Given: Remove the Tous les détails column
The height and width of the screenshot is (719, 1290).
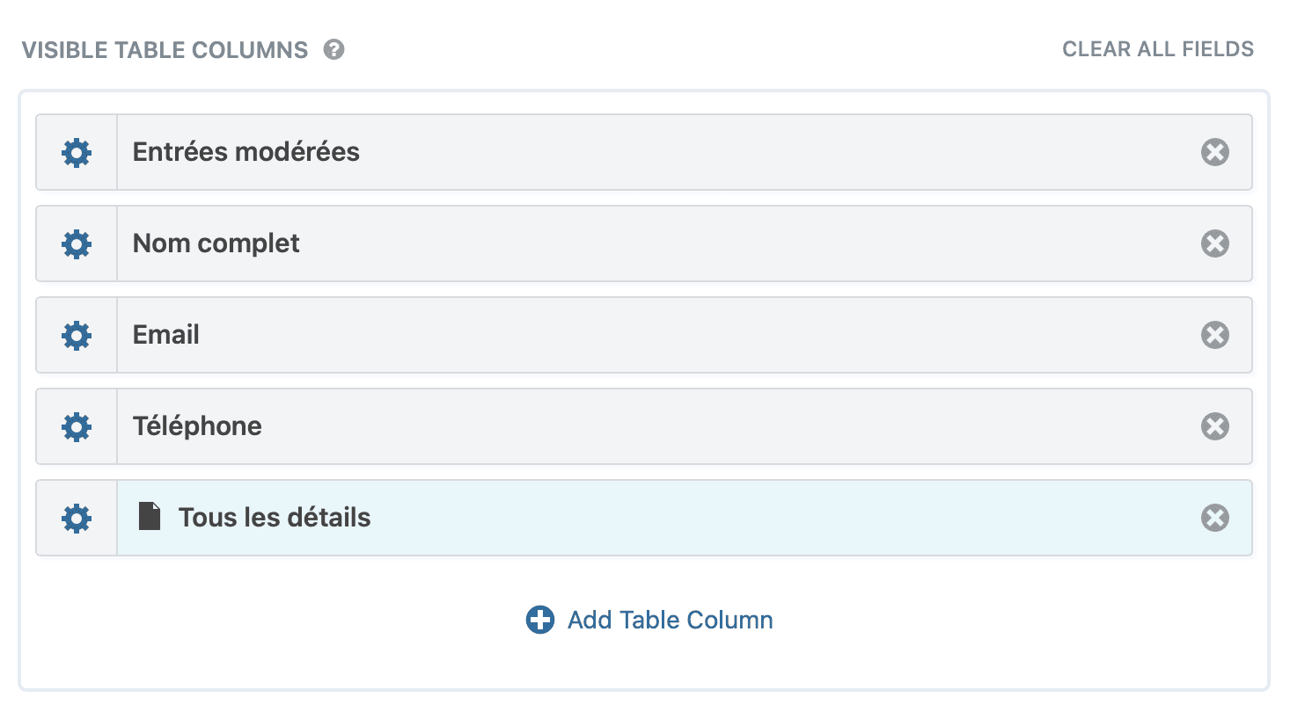Looking at the screenshot, I should coord(1214,518).
